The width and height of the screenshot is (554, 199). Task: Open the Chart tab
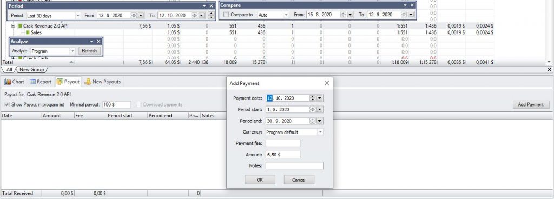[14, 82]
